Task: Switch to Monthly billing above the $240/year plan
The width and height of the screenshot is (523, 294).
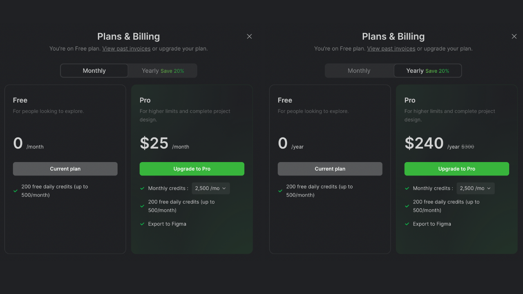Action: (x=359, y=71)
